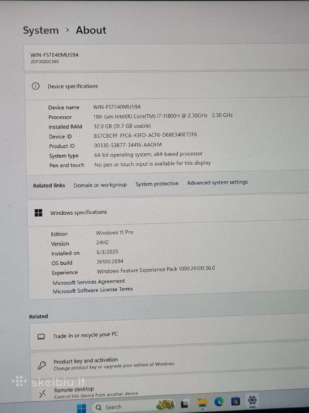Open Domain or workgroup link
The image size is (309, 413).
(x=100, y=185)
